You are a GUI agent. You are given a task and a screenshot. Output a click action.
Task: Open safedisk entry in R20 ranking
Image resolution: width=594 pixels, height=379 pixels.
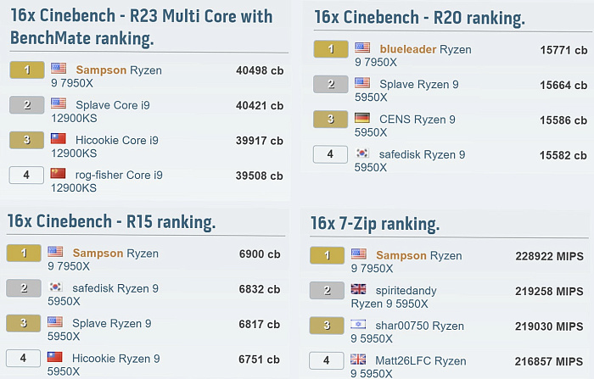410,160
